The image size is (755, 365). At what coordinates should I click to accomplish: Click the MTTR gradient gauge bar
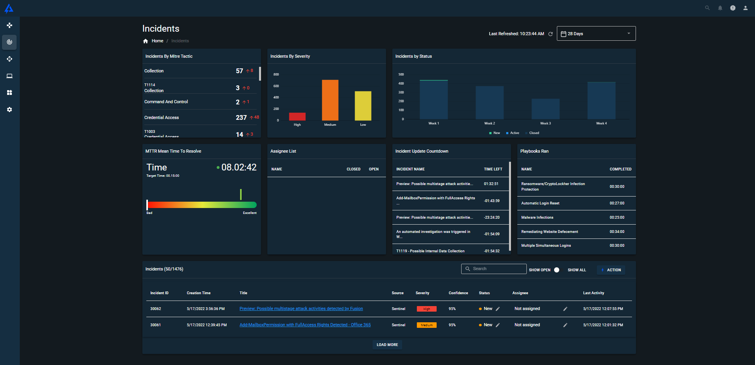202,205
